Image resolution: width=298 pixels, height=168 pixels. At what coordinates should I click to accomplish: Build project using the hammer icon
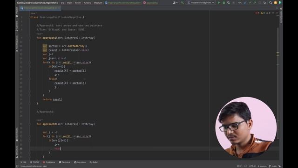182,3
